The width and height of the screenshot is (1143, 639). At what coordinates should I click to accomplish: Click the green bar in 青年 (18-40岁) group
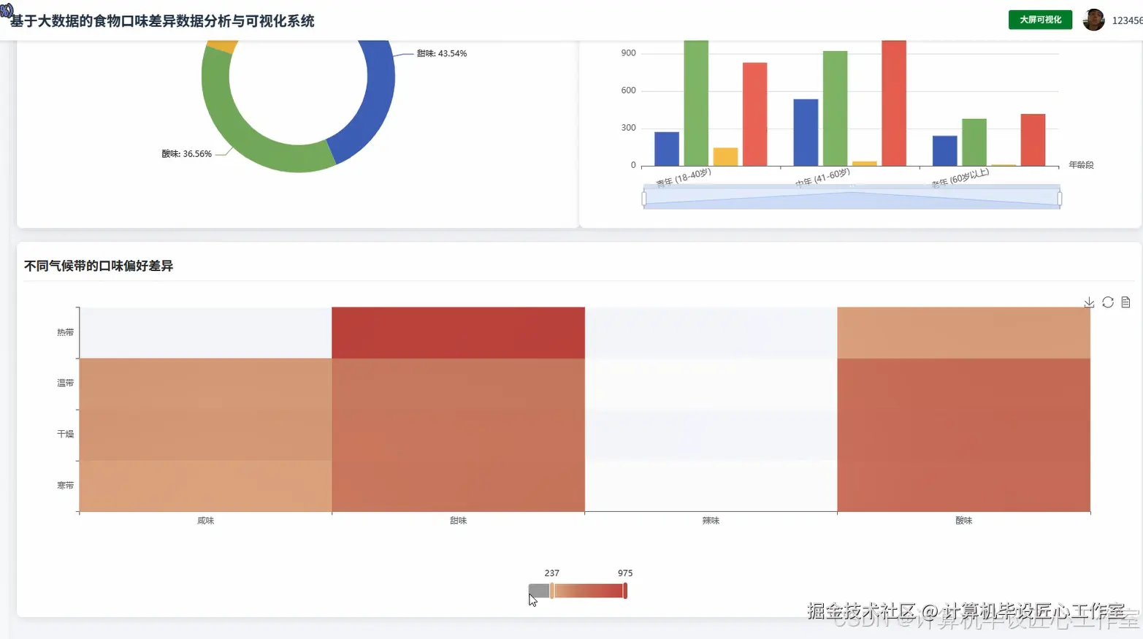[x=696, y=103]
